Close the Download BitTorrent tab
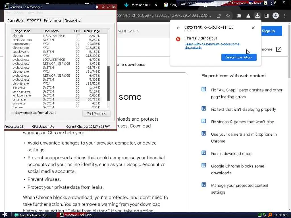The height and width of the screenshot is (218, 291). [156, 5]
